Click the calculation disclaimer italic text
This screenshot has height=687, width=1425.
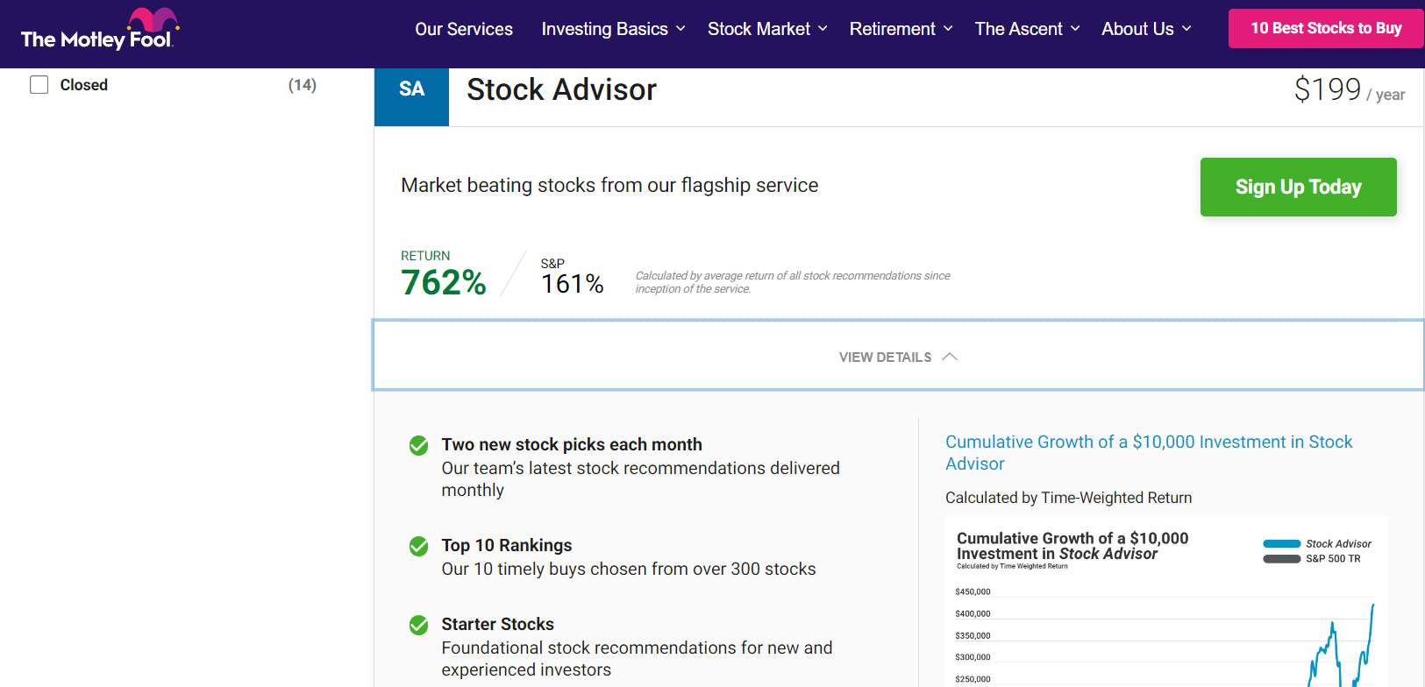point(793,282)
